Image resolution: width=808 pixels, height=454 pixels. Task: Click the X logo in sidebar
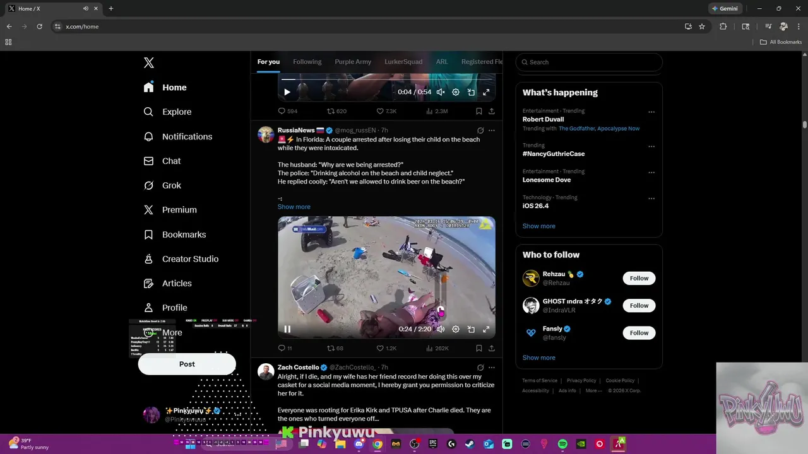(149, 62)
